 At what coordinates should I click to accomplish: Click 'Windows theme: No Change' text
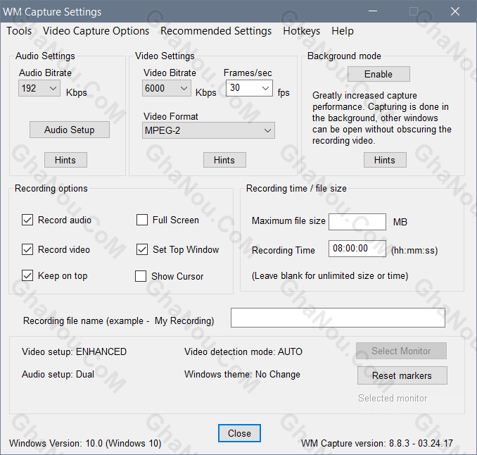[242, 374]
